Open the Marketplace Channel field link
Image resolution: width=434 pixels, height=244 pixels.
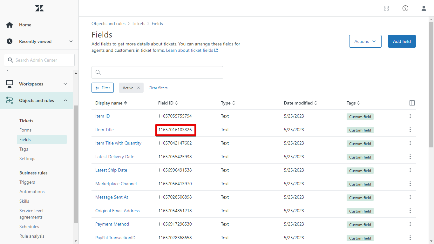coord(116,184)
